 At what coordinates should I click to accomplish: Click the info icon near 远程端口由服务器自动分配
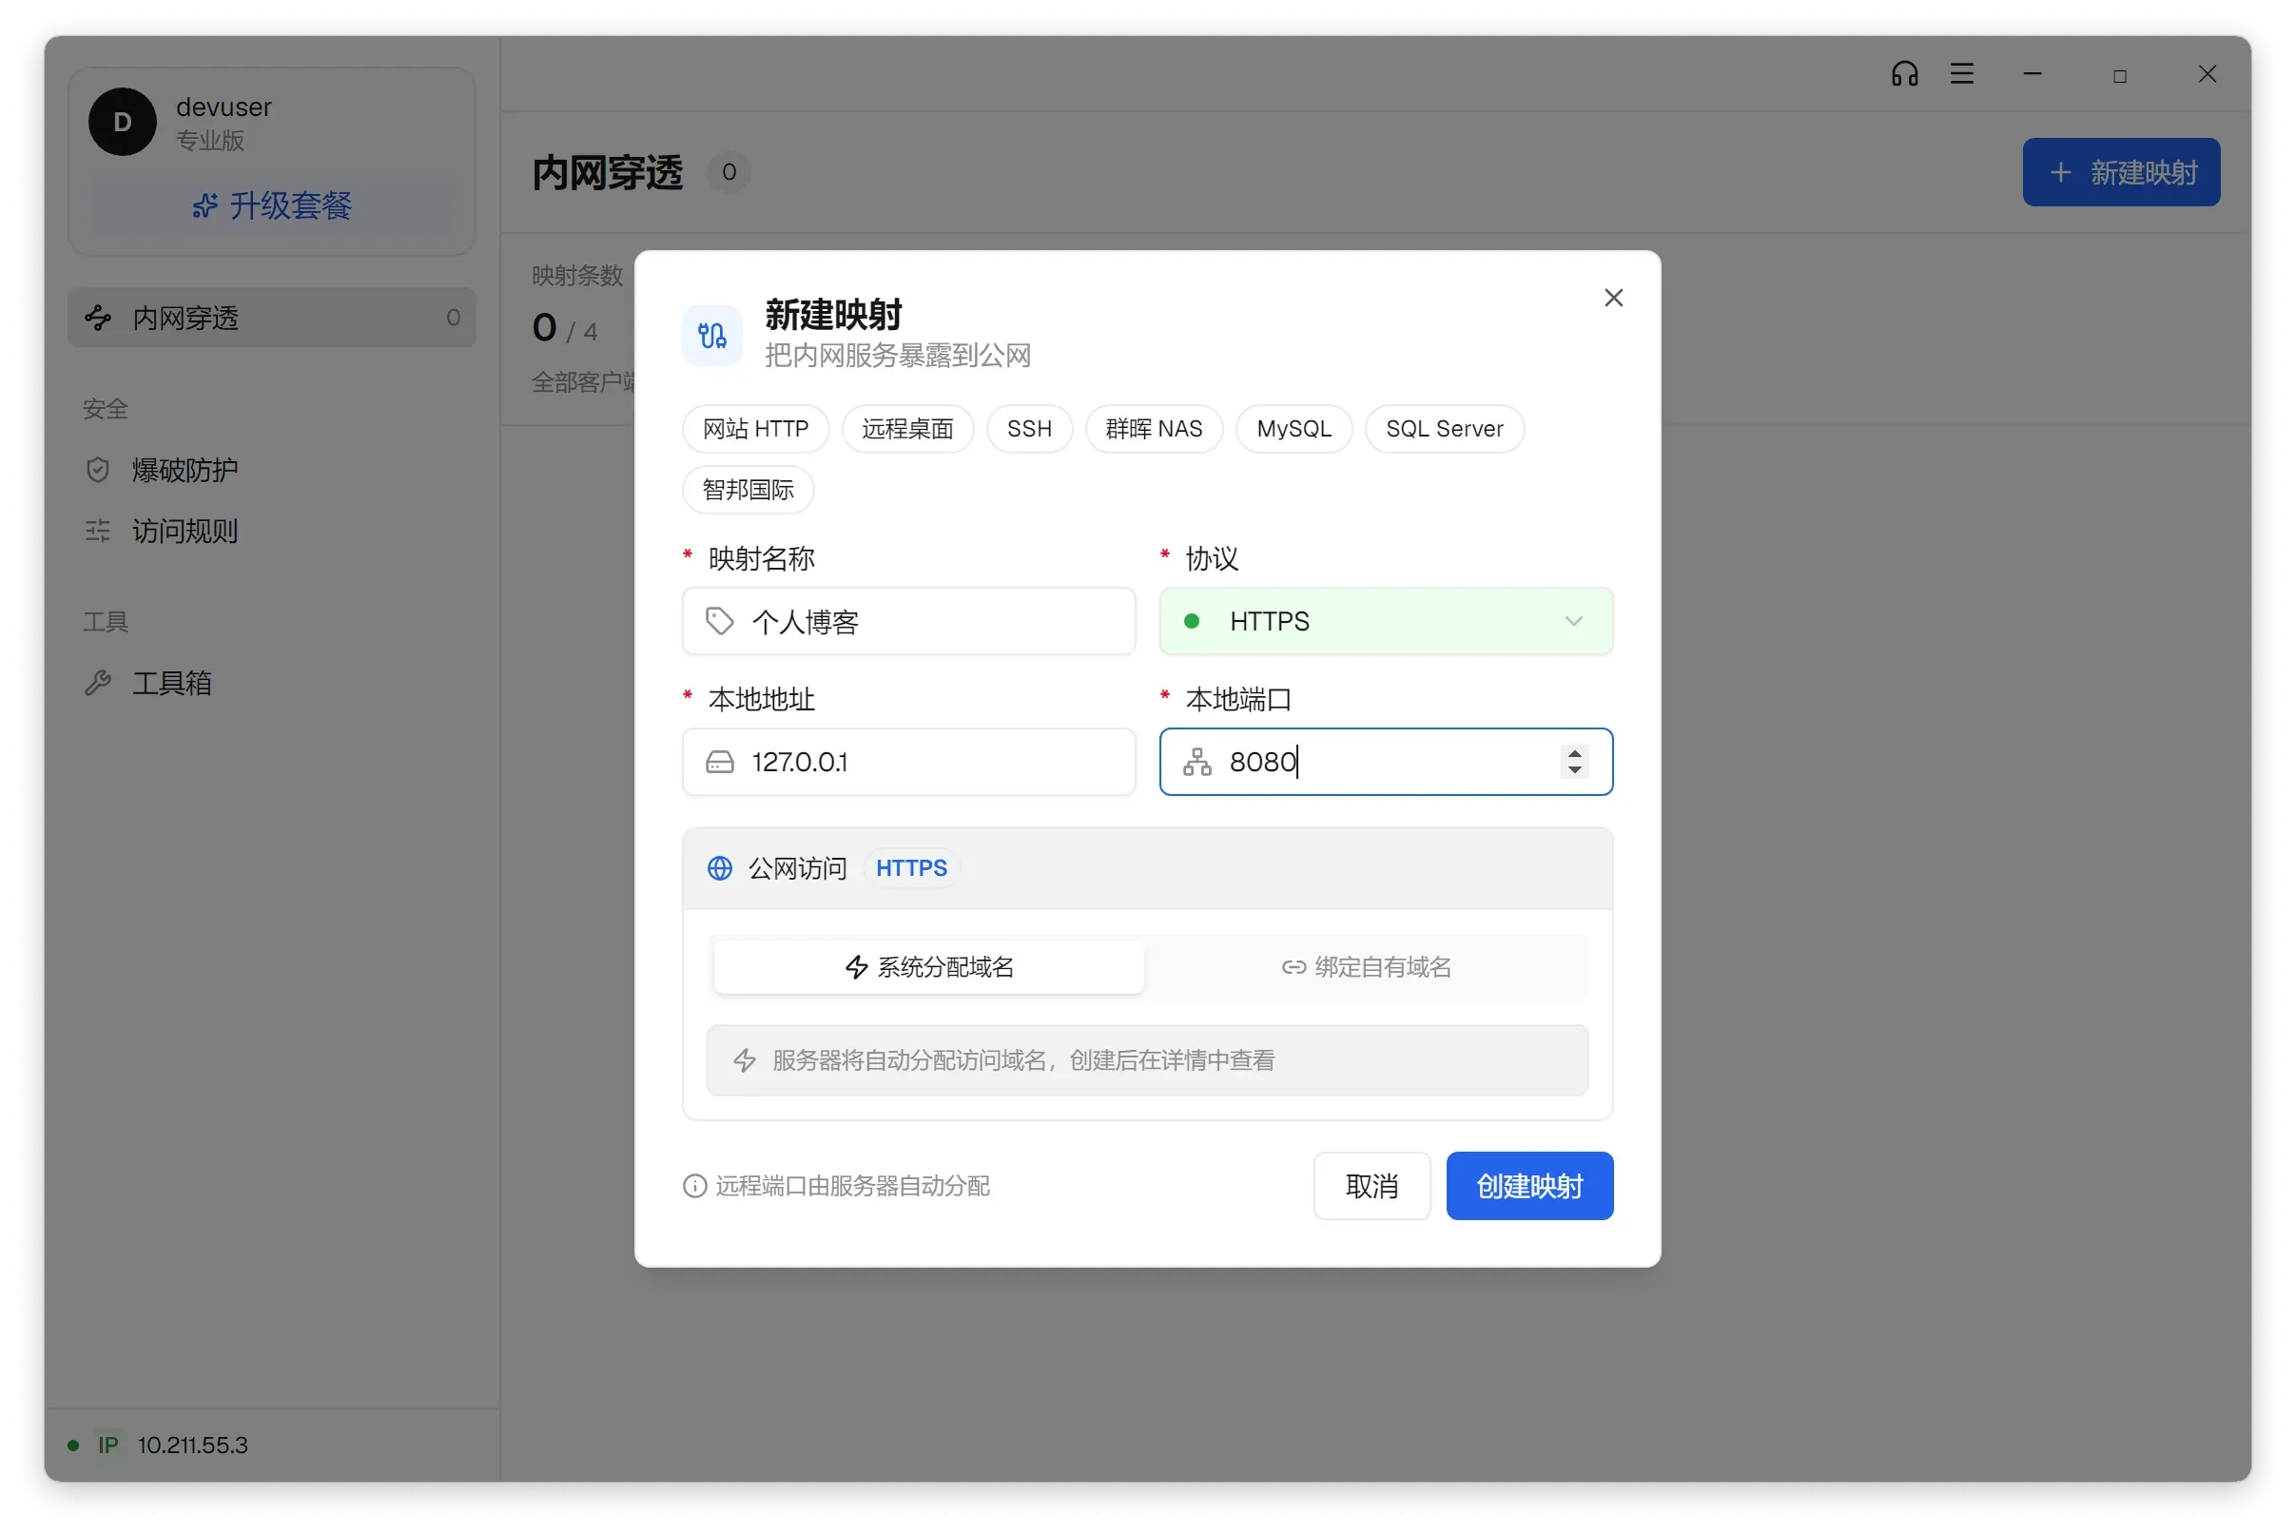tap(694, 1186)
